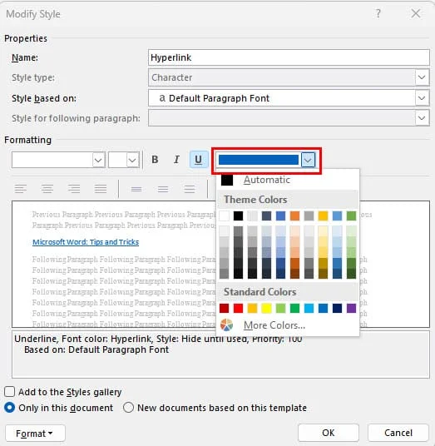This screenshot has width=435, height=446.
Task: Set 1.5 line spacing icon
Action: (163, 189)
